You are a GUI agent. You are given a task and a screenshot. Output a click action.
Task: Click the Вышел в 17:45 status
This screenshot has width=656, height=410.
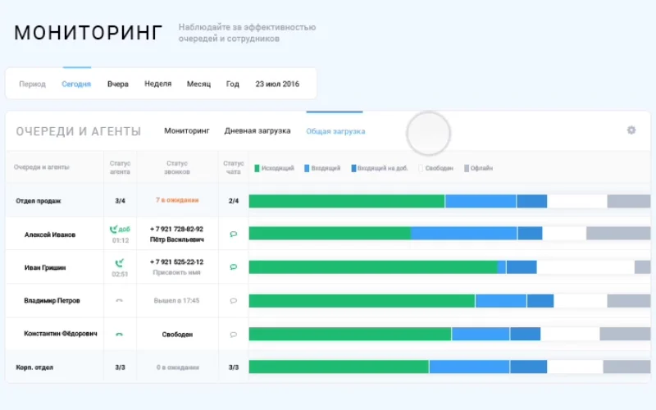tap(176, 300)
